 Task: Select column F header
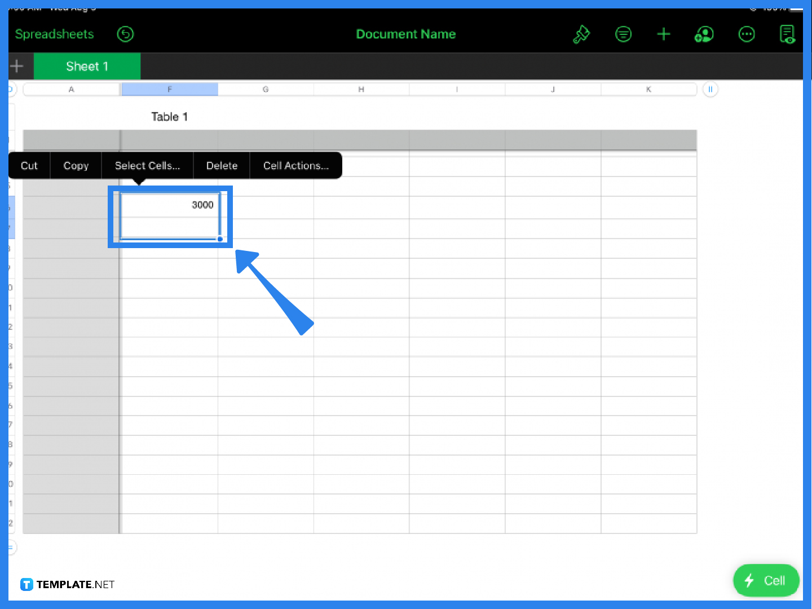(x=170, y=89)
